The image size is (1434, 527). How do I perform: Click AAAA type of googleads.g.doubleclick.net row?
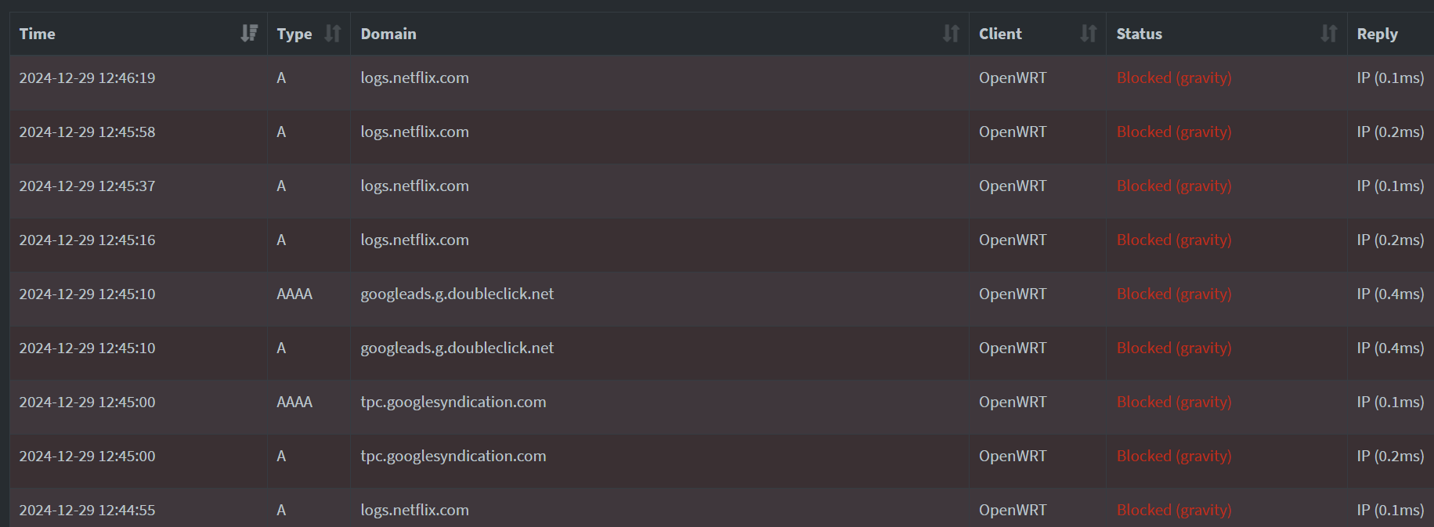coord(294,294)
